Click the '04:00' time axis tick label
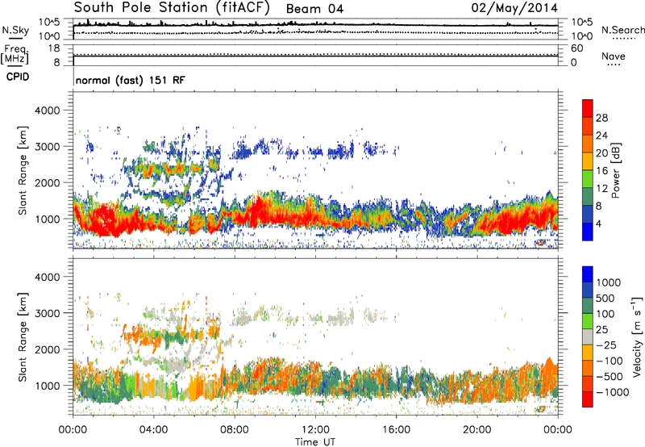645x447 pixels. (153, 430)
